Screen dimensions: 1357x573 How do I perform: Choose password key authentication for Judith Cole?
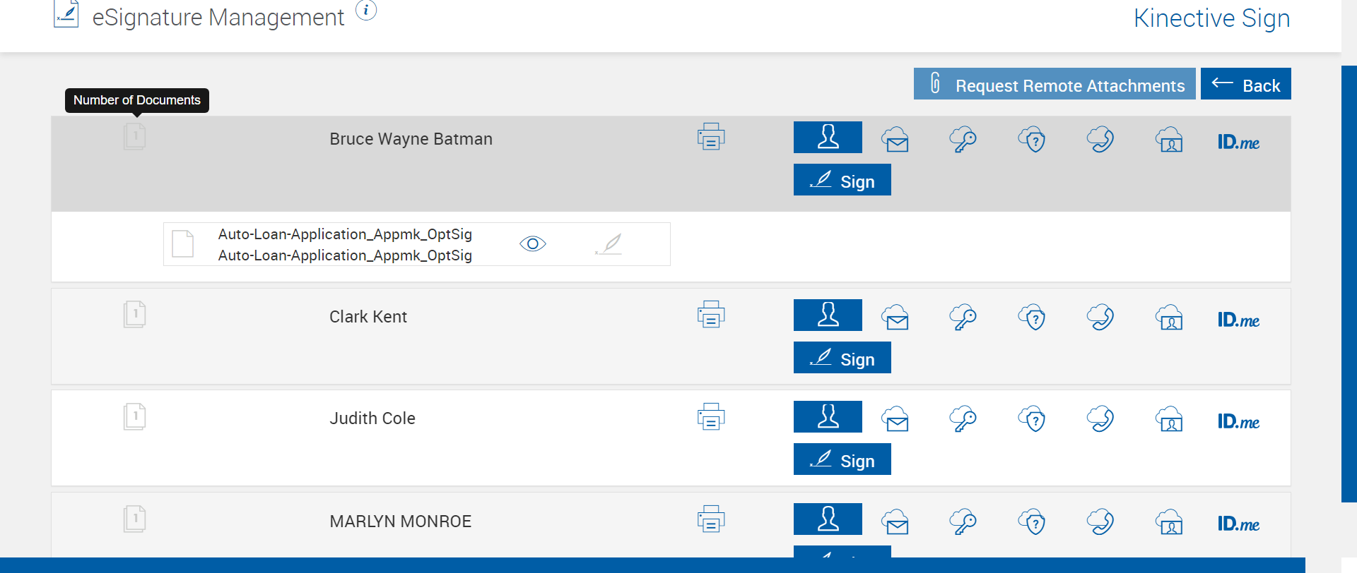(963, 418)
